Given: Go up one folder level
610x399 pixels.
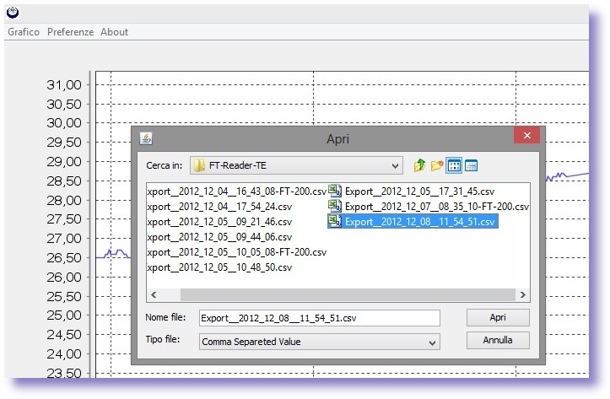Looking at the screenshot, I should coord(419,165).
